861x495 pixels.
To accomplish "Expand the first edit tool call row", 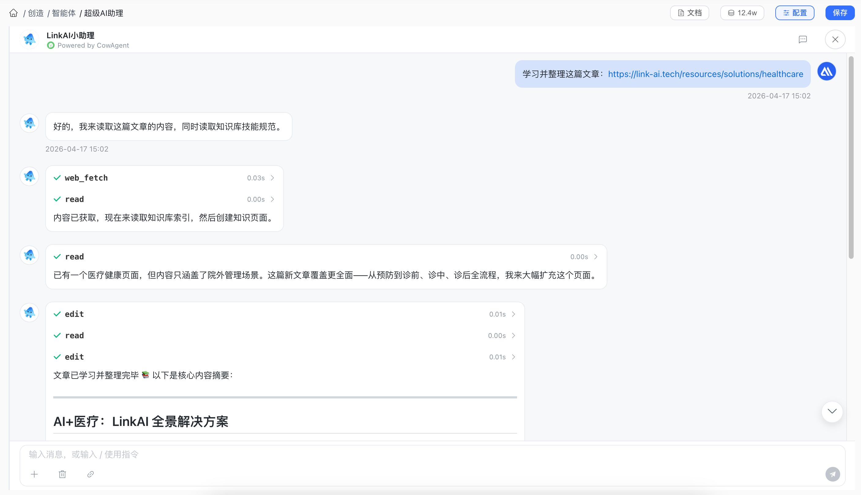I will click(513, 314).
